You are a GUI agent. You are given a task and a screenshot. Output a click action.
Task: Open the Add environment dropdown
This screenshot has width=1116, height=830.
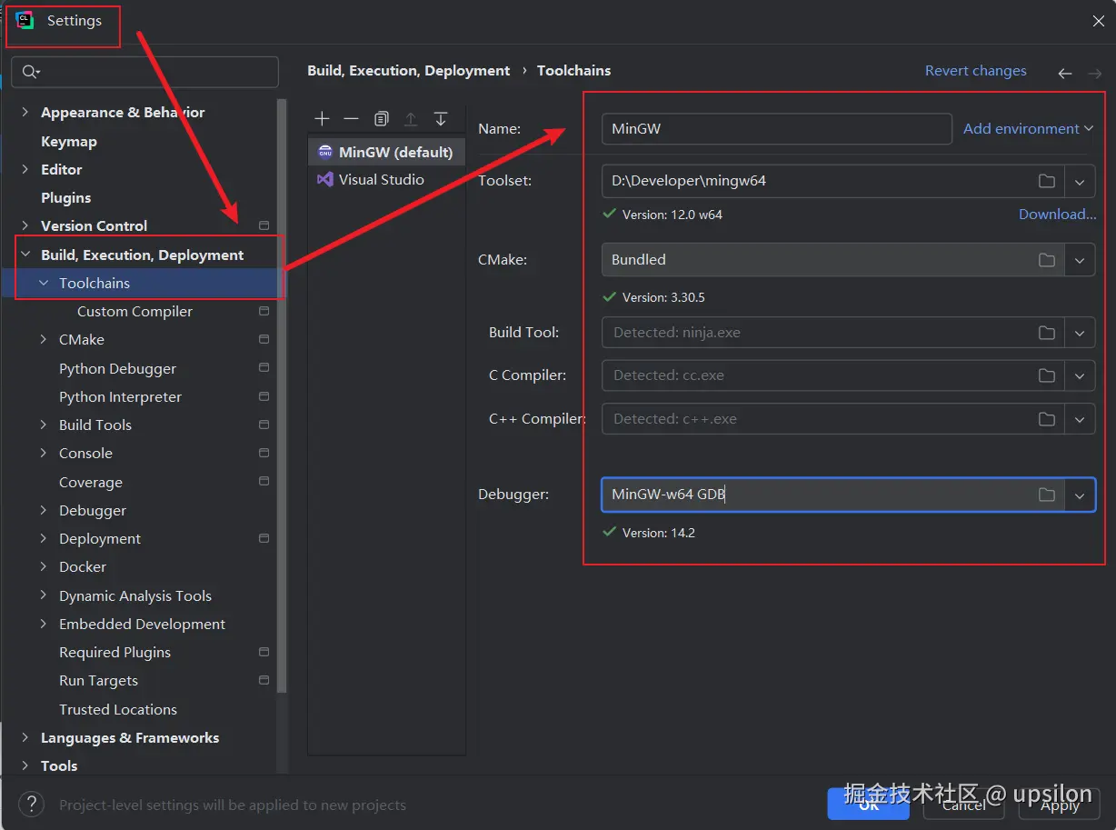pos(1028,128)
